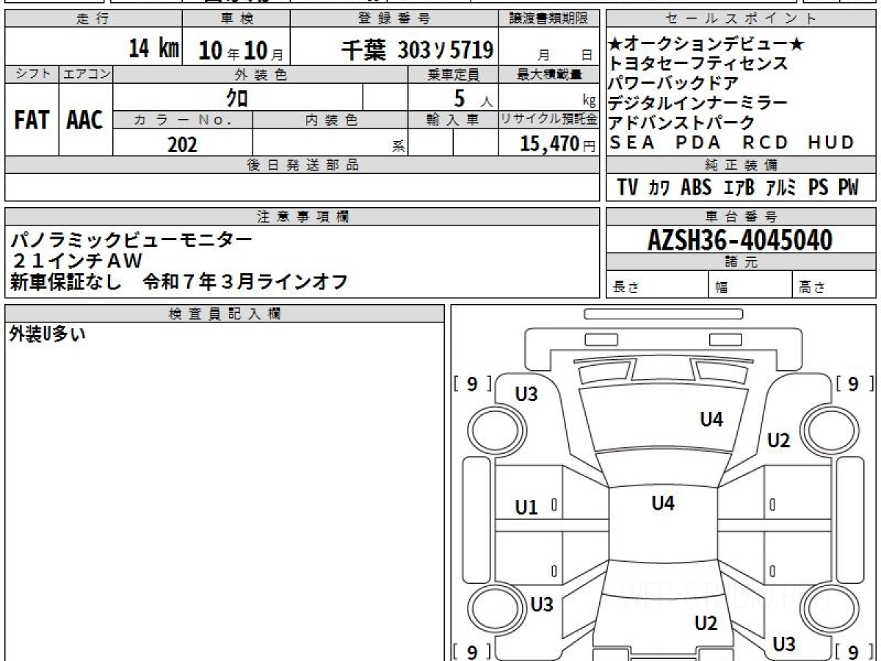This screenshot has height=661, width=881.
Task: Click the 検査員記入欄 header
Action: 225,314
